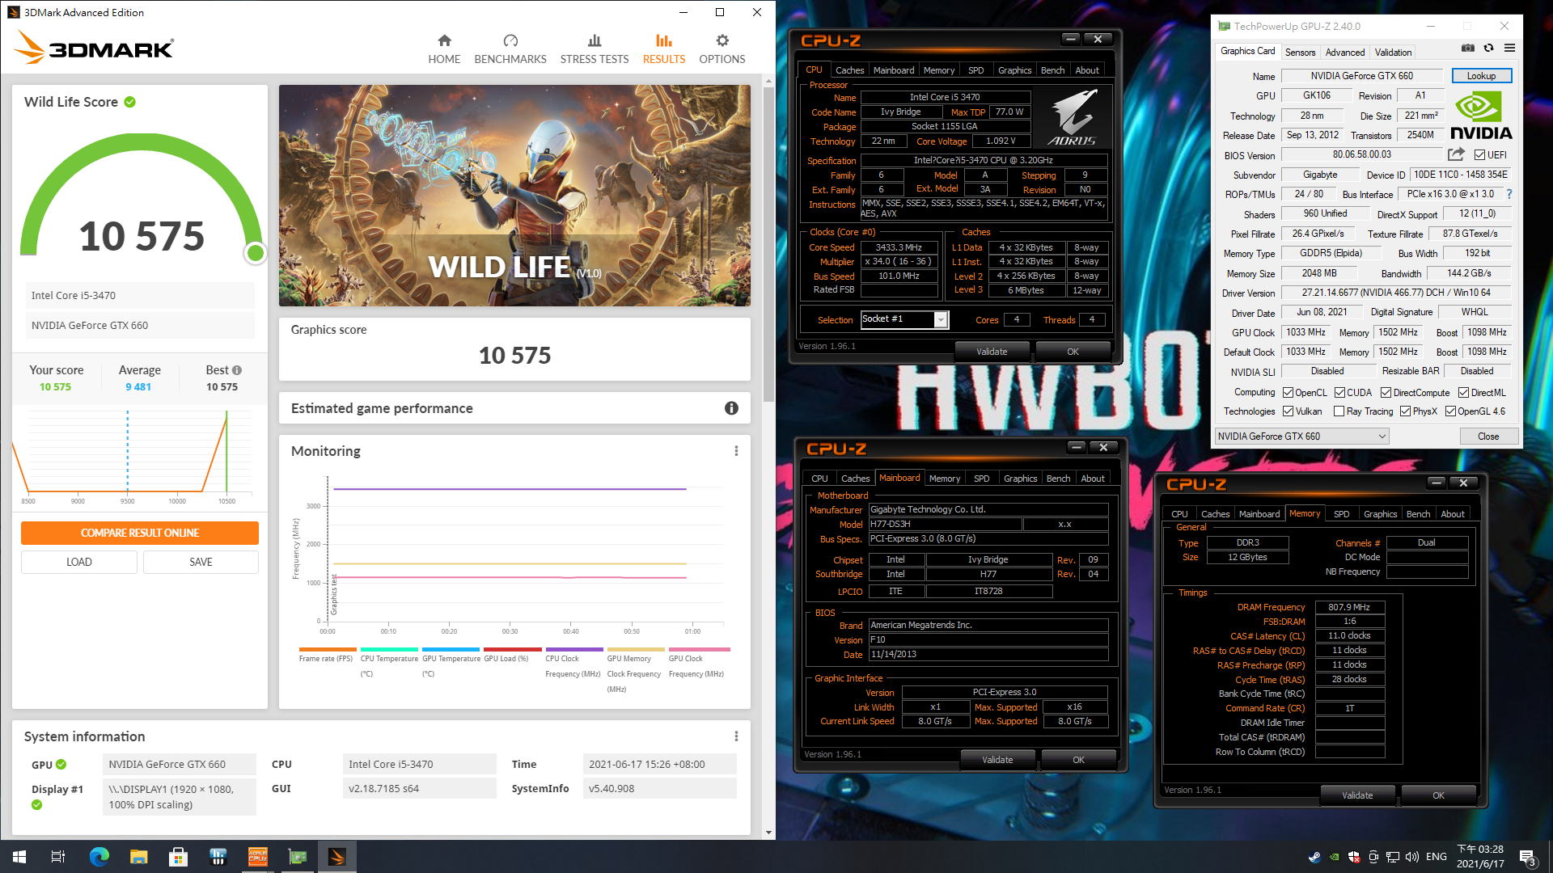
Task: Open clock and date in taskbar
Action: tap(1480, 857)
